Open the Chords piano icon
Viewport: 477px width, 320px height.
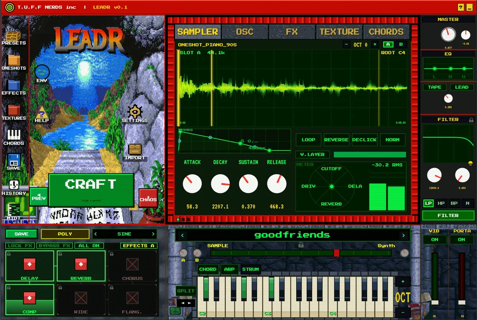point(14,135)
